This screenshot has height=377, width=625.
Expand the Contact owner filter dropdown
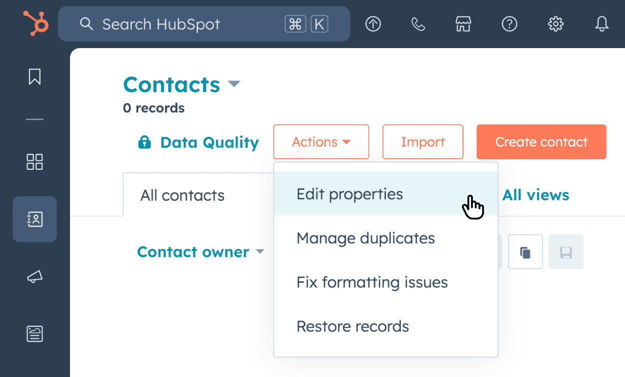point(200,252)
